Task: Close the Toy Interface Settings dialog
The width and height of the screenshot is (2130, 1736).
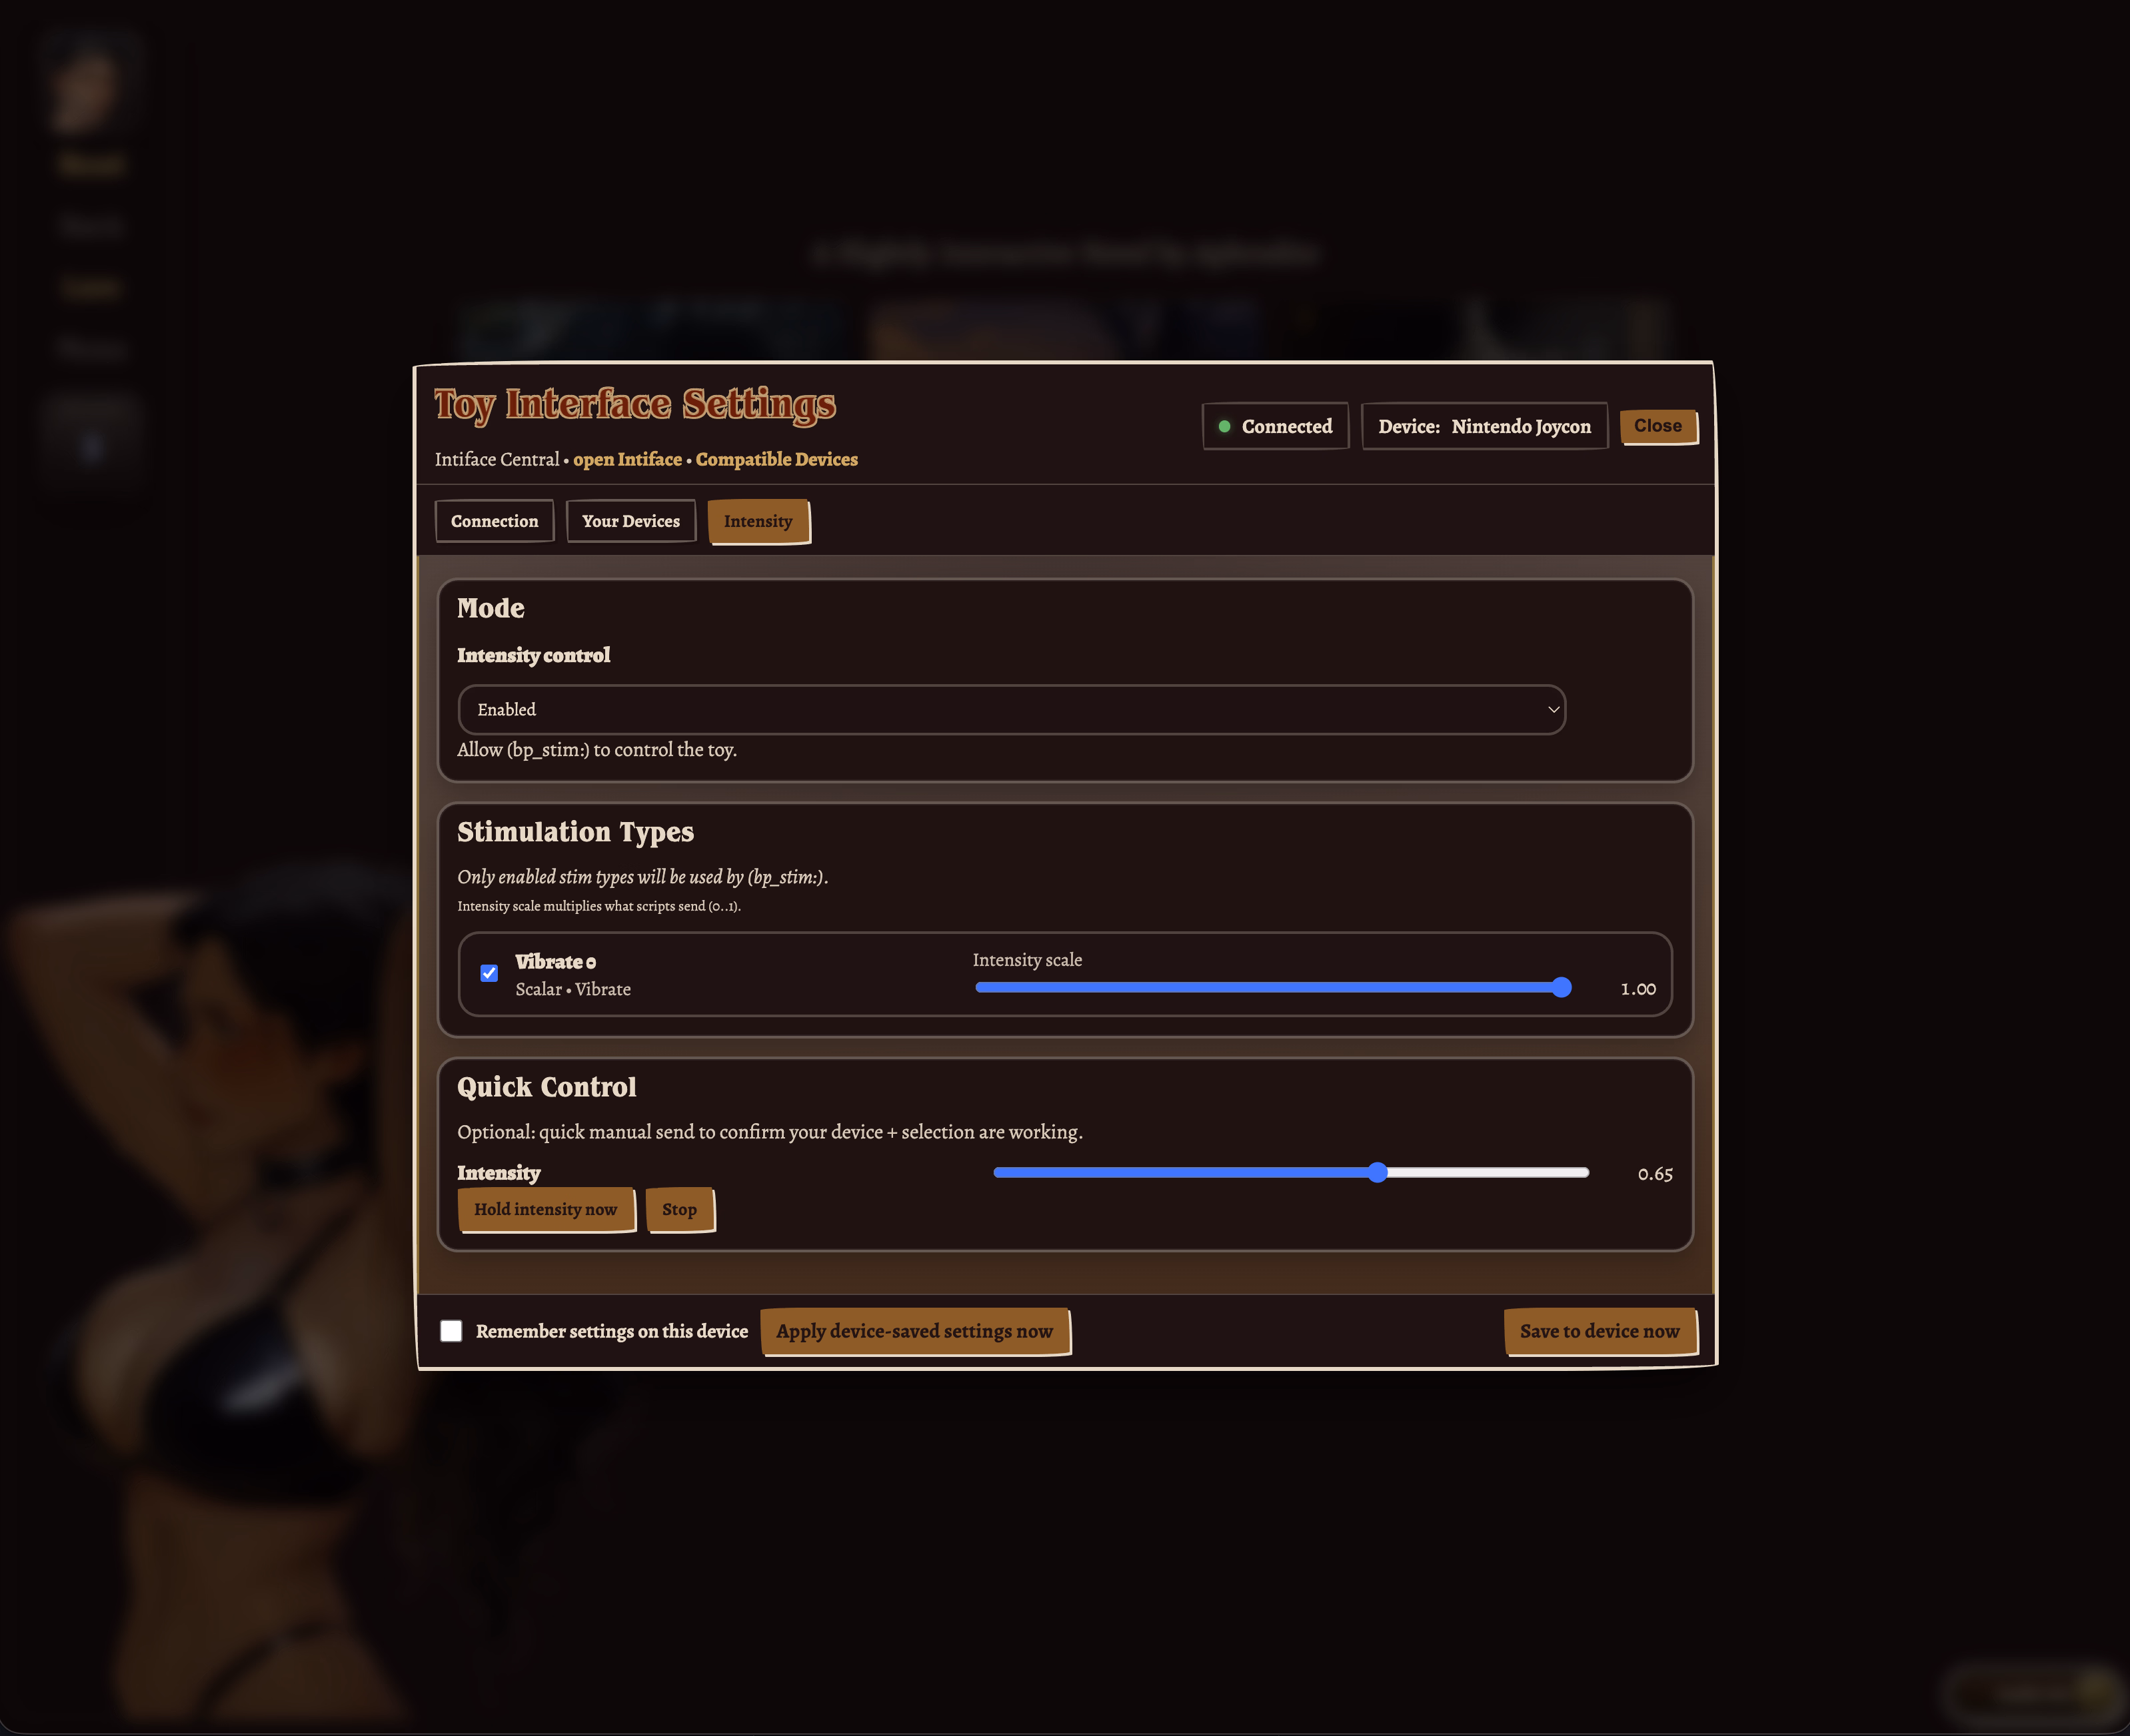Action: (x=1657, y=426)
